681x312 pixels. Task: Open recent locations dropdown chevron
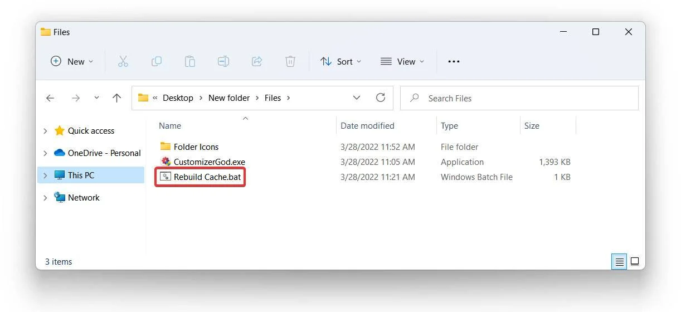point(96,97)
